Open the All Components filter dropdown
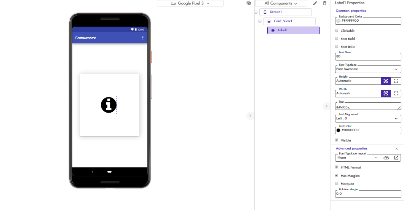Screen dimensions: 404x210 tap(281, 3)
